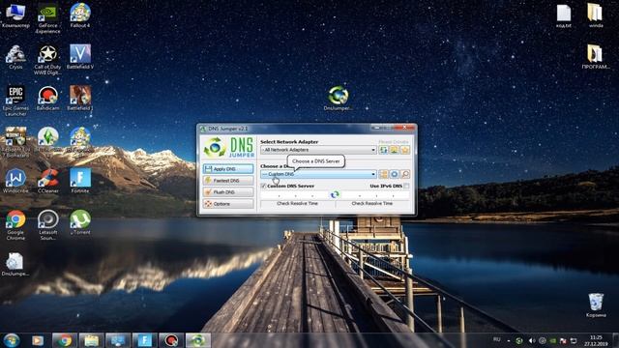Screen dimensions: 619x348
Task: Select the Wondershare desktop icon with W
Action: tap(15, 181)
